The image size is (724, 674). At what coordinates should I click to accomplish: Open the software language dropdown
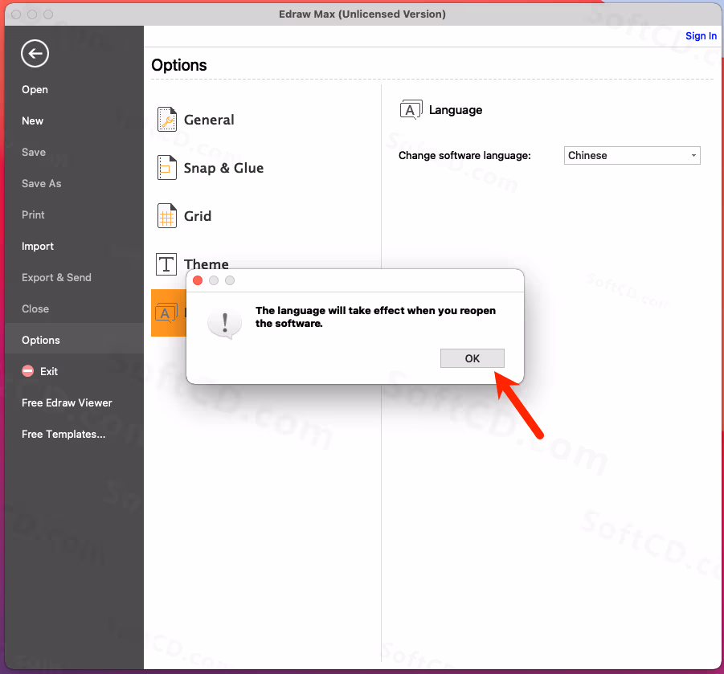pyautogui.click(x=632, y=156)
